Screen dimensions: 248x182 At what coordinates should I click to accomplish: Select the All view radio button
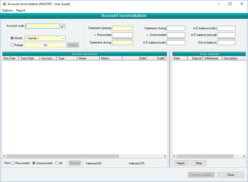[57, 163]
